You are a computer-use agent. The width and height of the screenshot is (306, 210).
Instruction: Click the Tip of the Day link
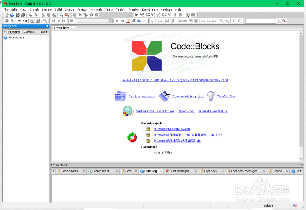(226, 97)
